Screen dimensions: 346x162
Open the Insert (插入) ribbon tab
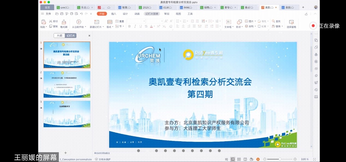coord(114,14)
